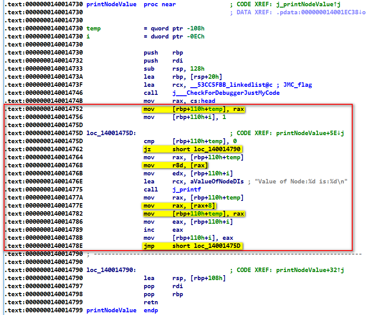Click the retn instruction
The height and width of the screenshot is (315, 367).
tap(151, 302)
